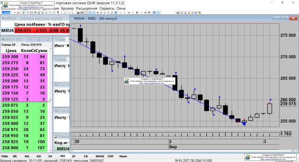Open the Брокер menu
The image size is (299, 162).
[67, 9]
